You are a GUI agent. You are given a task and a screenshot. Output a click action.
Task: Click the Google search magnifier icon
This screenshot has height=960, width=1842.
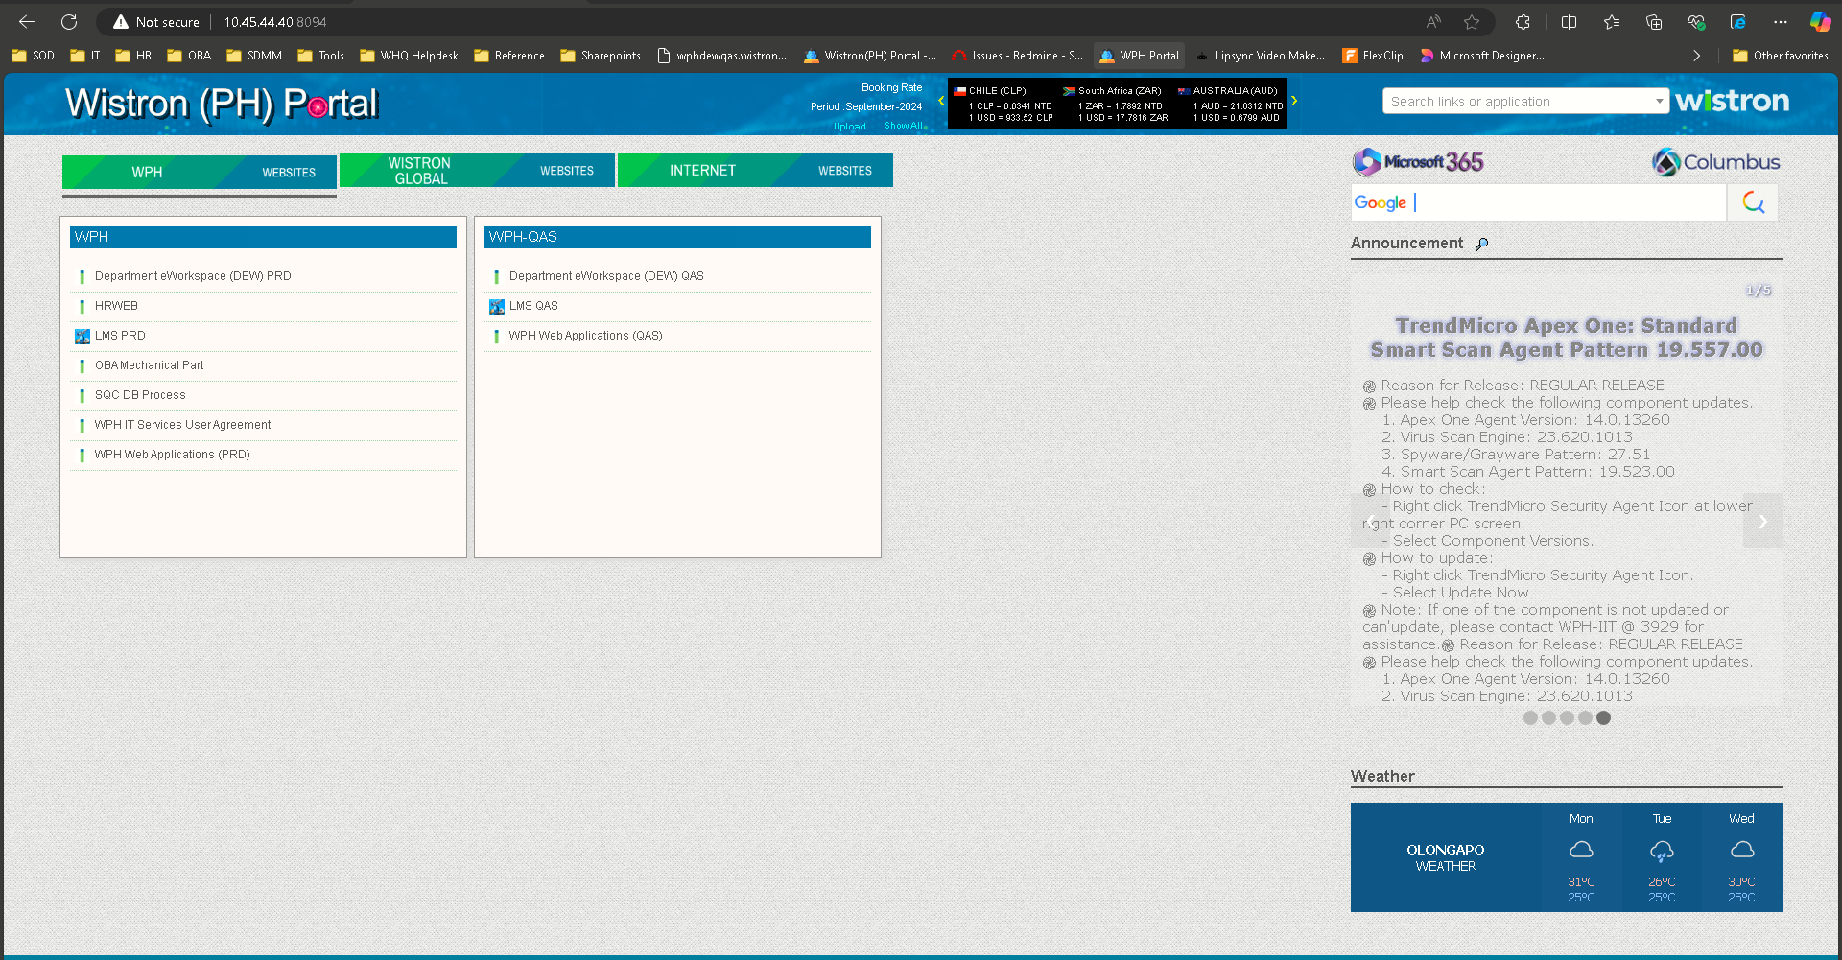point(1753,202)
